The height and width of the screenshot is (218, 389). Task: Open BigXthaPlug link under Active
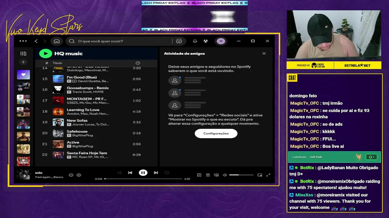[x=83, y=146]
